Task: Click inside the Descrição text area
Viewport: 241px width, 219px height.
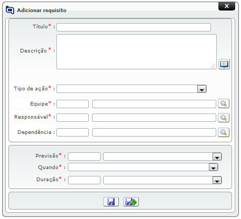Action: [x=136, y=51]
